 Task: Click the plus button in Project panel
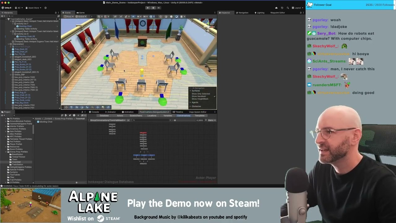pos(2,116)
